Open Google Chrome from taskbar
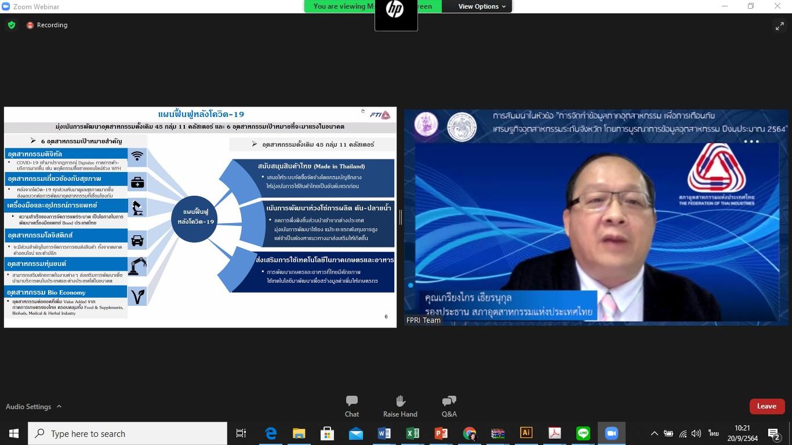 tap(470, 433)
